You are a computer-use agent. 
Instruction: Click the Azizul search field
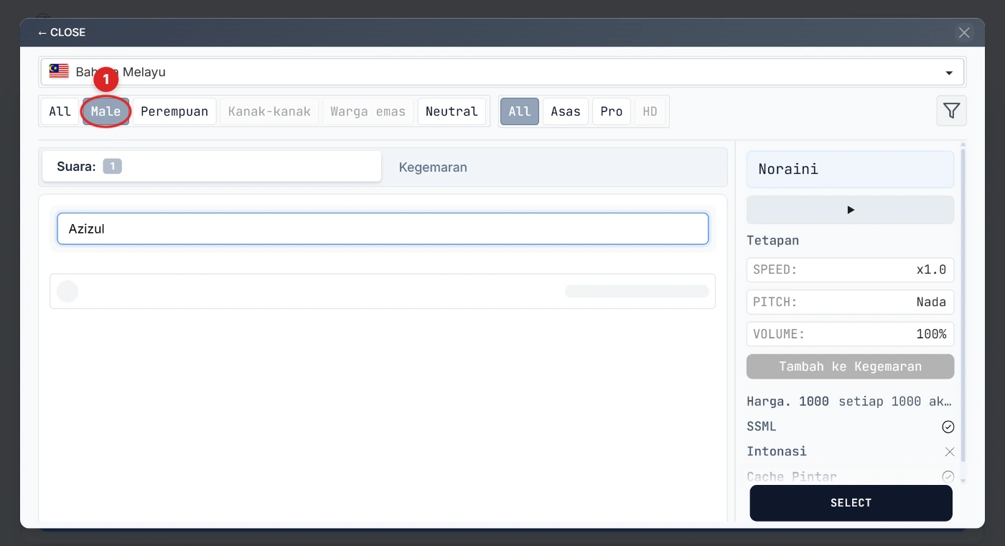(x=383, y=228)
